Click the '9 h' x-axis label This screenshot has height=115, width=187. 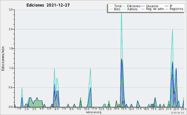pos(79,109)
